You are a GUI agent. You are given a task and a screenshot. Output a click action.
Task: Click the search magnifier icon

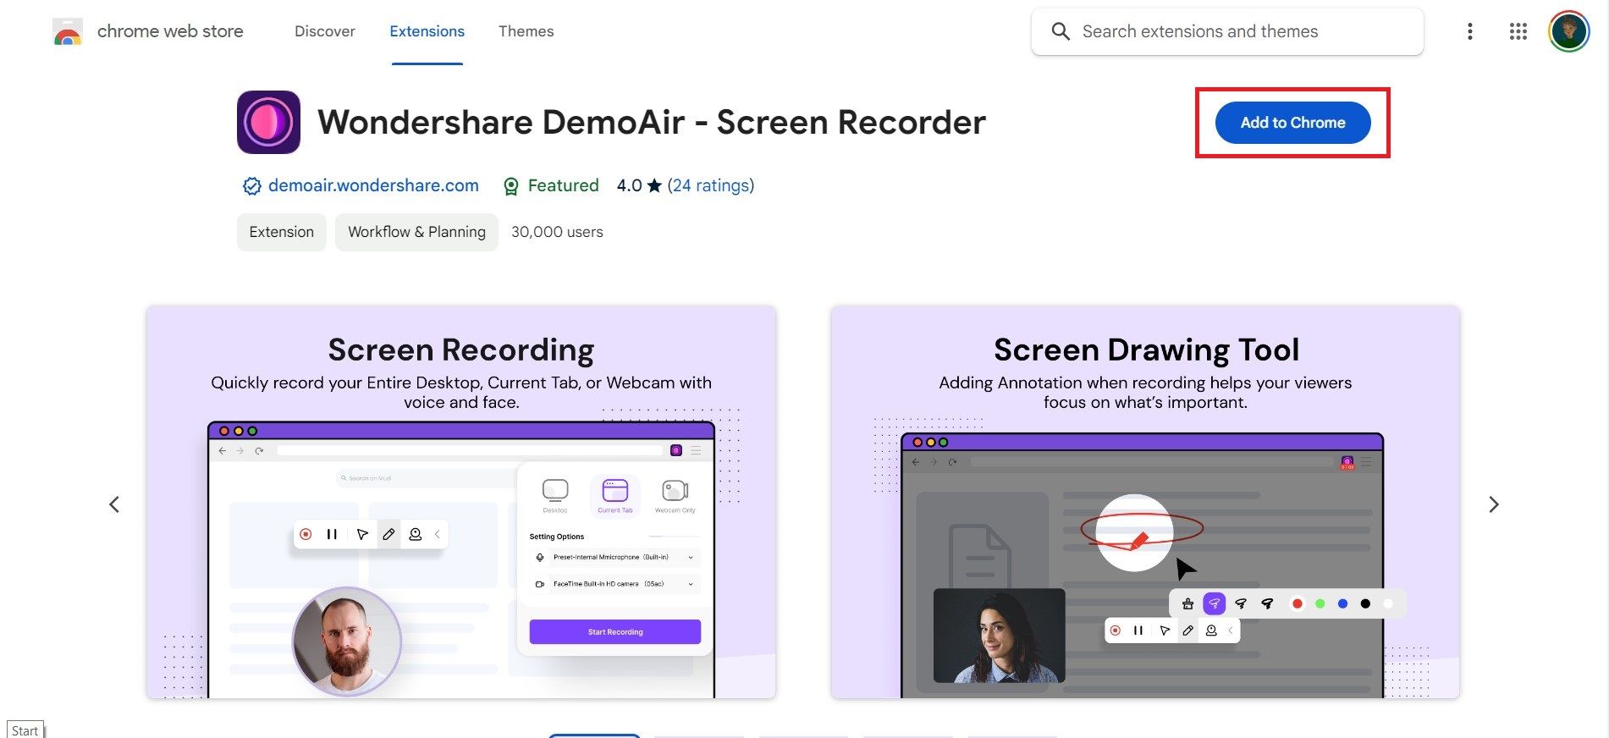pos(1061,31)
